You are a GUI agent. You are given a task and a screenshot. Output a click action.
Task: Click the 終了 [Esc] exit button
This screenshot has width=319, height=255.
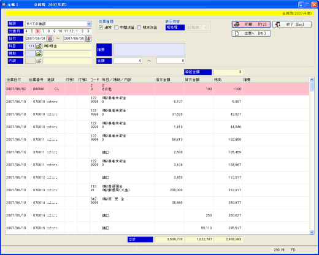coord(292,25)
